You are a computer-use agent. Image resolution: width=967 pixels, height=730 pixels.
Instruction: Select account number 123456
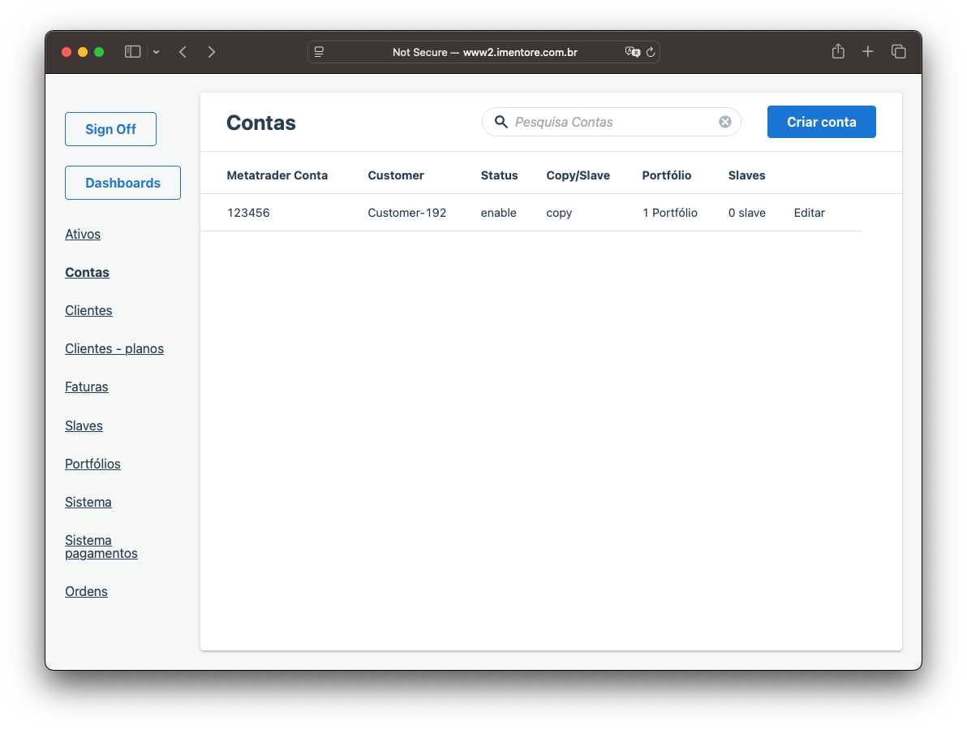point(248,213)
